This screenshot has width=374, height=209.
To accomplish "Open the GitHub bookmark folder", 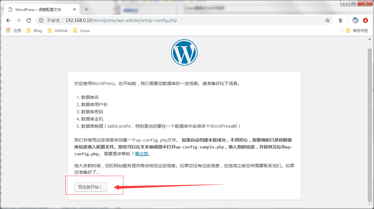I will click(58, 30).
